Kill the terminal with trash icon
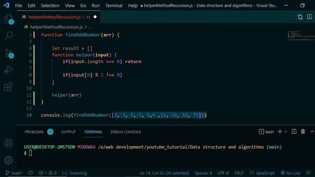315x177 pixels. [x=303, y=131]
